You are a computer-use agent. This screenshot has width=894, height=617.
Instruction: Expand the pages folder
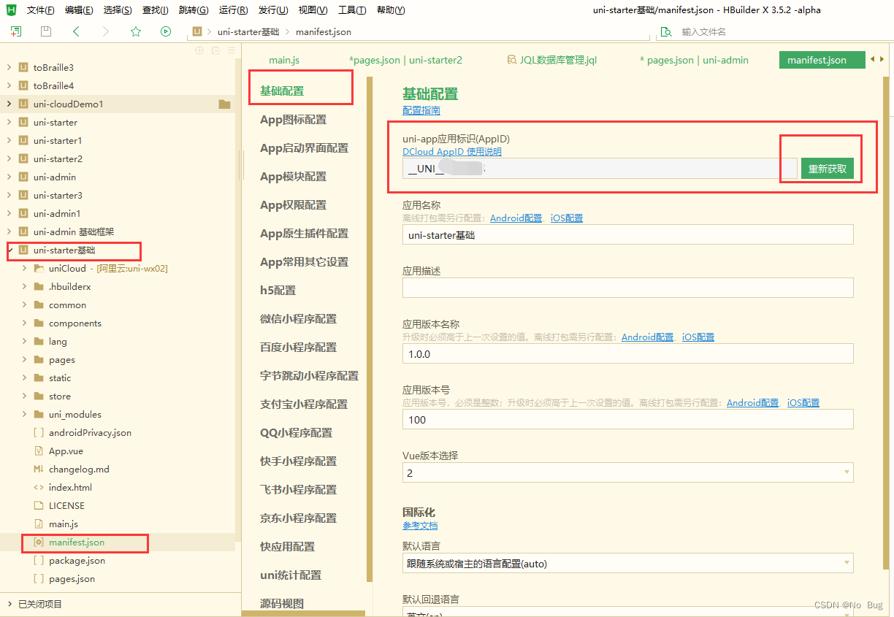(x=25, y=360)
